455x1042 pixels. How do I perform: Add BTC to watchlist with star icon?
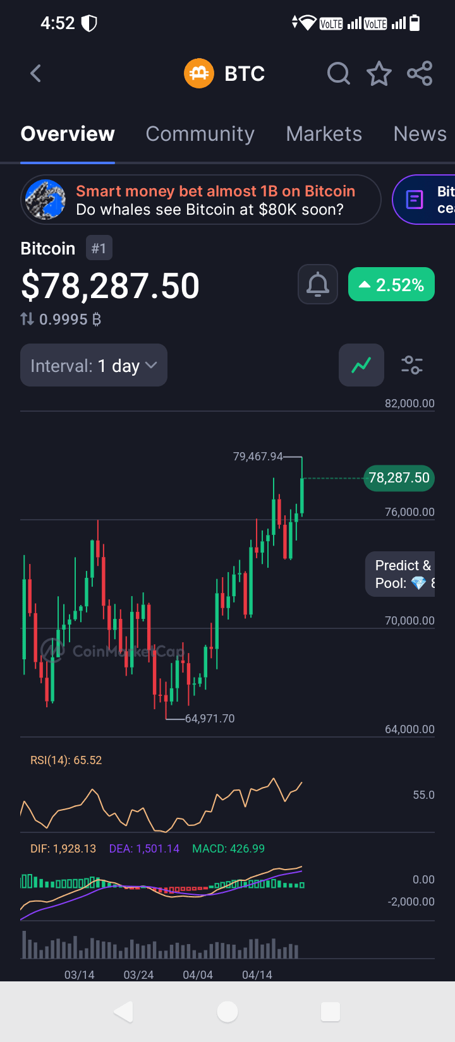click(x=379, y=74)
